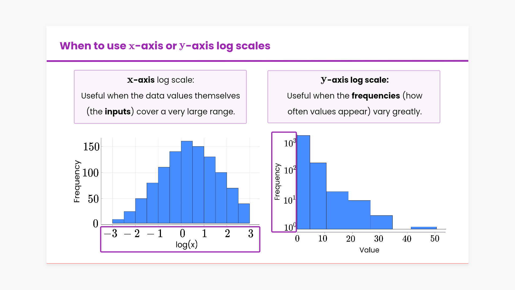This screenshot has width=515, height=290.
Task: Click the 0 tick label on log(x) axis
Action: tap(182, 233)
